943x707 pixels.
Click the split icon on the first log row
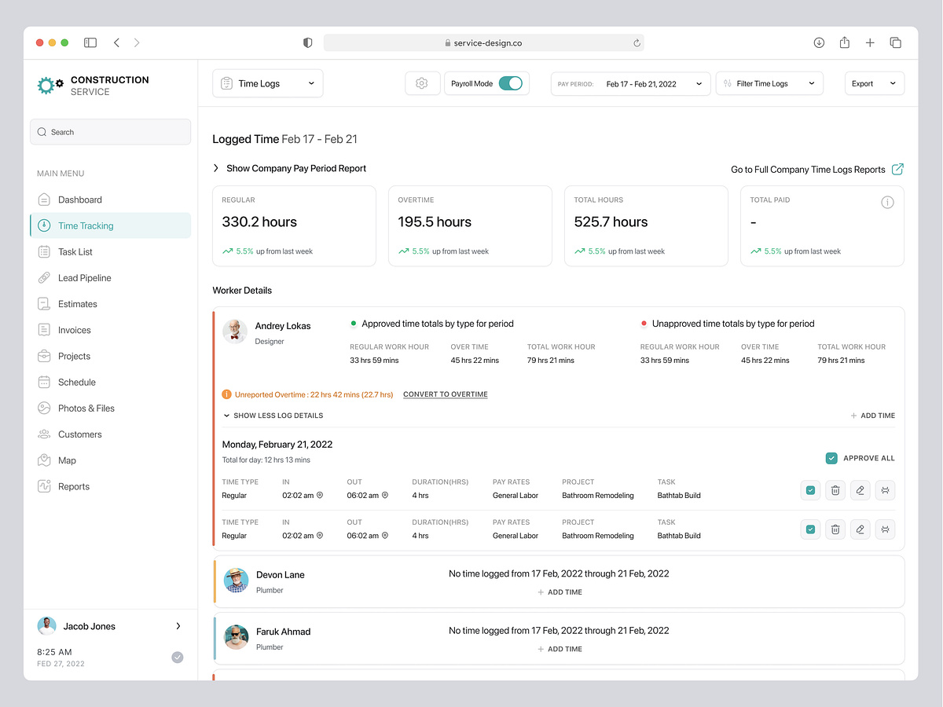pyautogui.click(x=885, y=490)
